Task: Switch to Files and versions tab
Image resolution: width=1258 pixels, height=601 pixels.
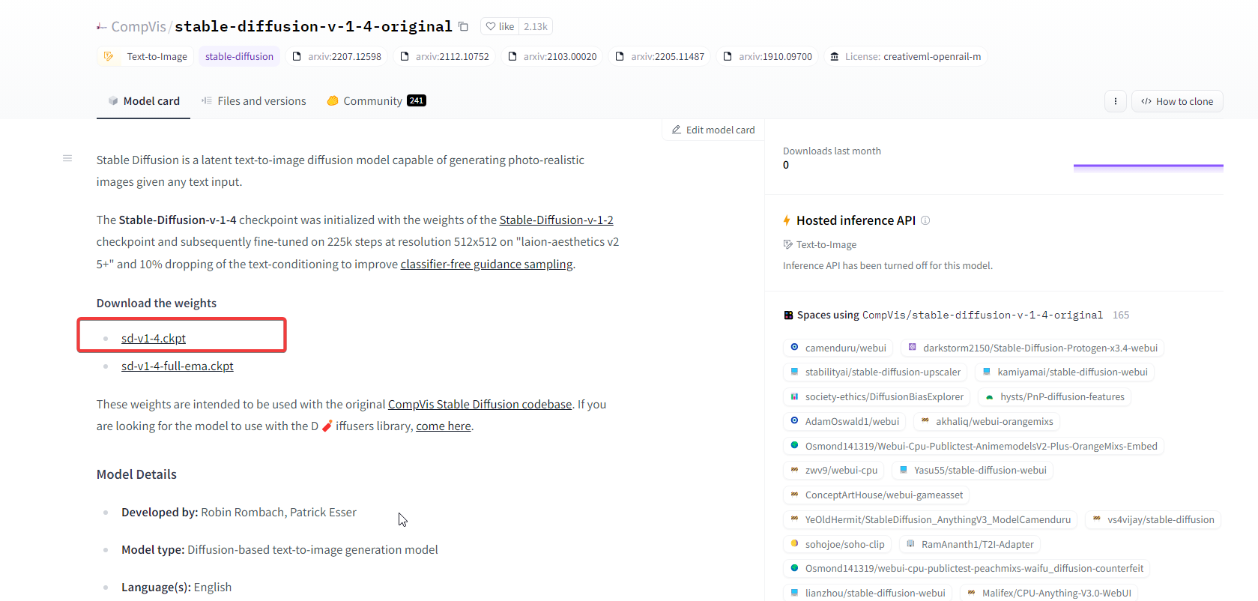Action: 253,101
